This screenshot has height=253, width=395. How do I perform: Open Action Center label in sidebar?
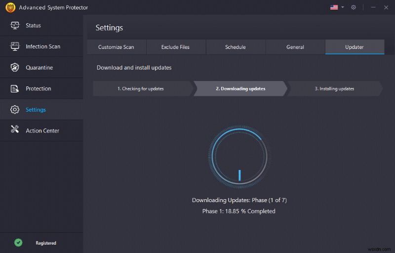[x=42, y=130]
